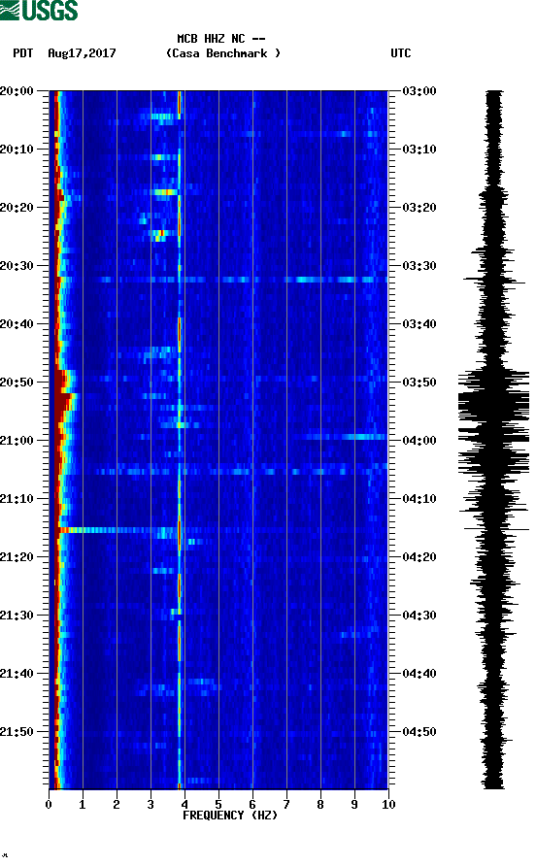536x866 pixels.
Task: Click the '21:20' PDT time label
Action: 17,557
